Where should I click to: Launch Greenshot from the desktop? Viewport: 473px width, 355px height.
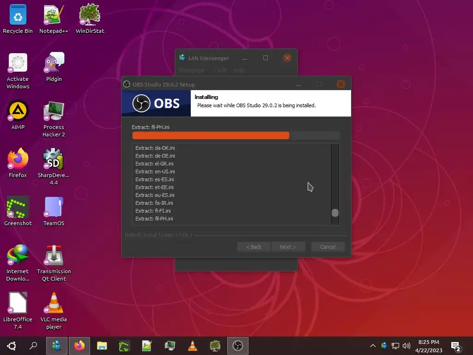click(18, 211)
